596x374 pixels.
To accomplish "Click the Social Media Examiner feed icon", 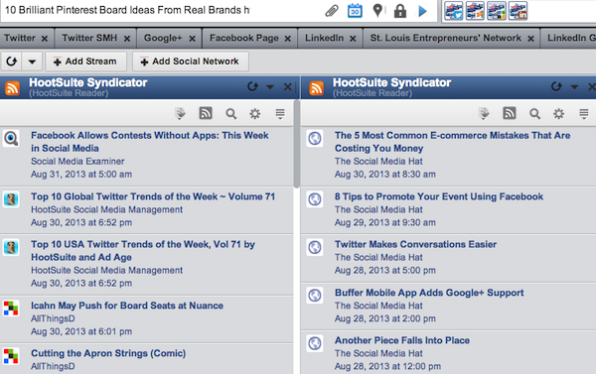I will tap(11, 138).
